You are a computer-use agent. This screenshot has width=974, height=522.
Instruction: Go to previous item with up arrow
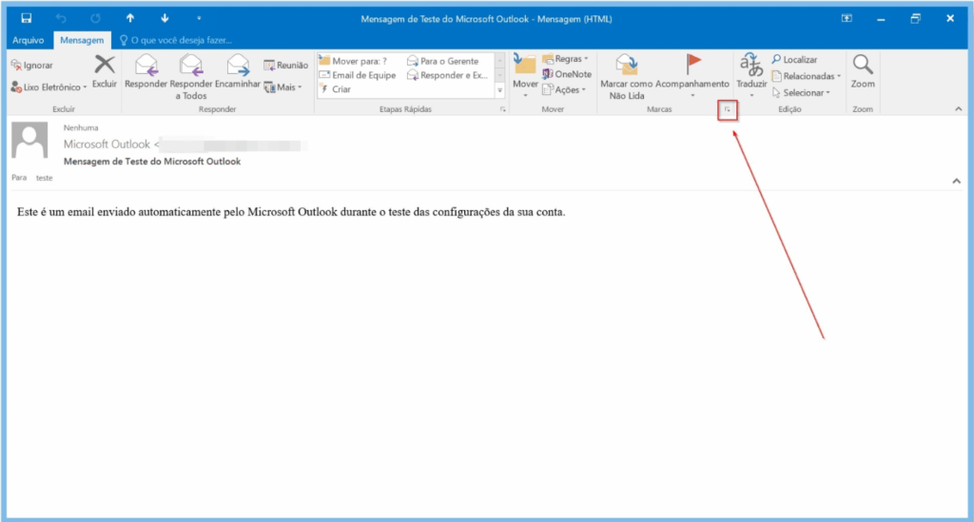130,18
